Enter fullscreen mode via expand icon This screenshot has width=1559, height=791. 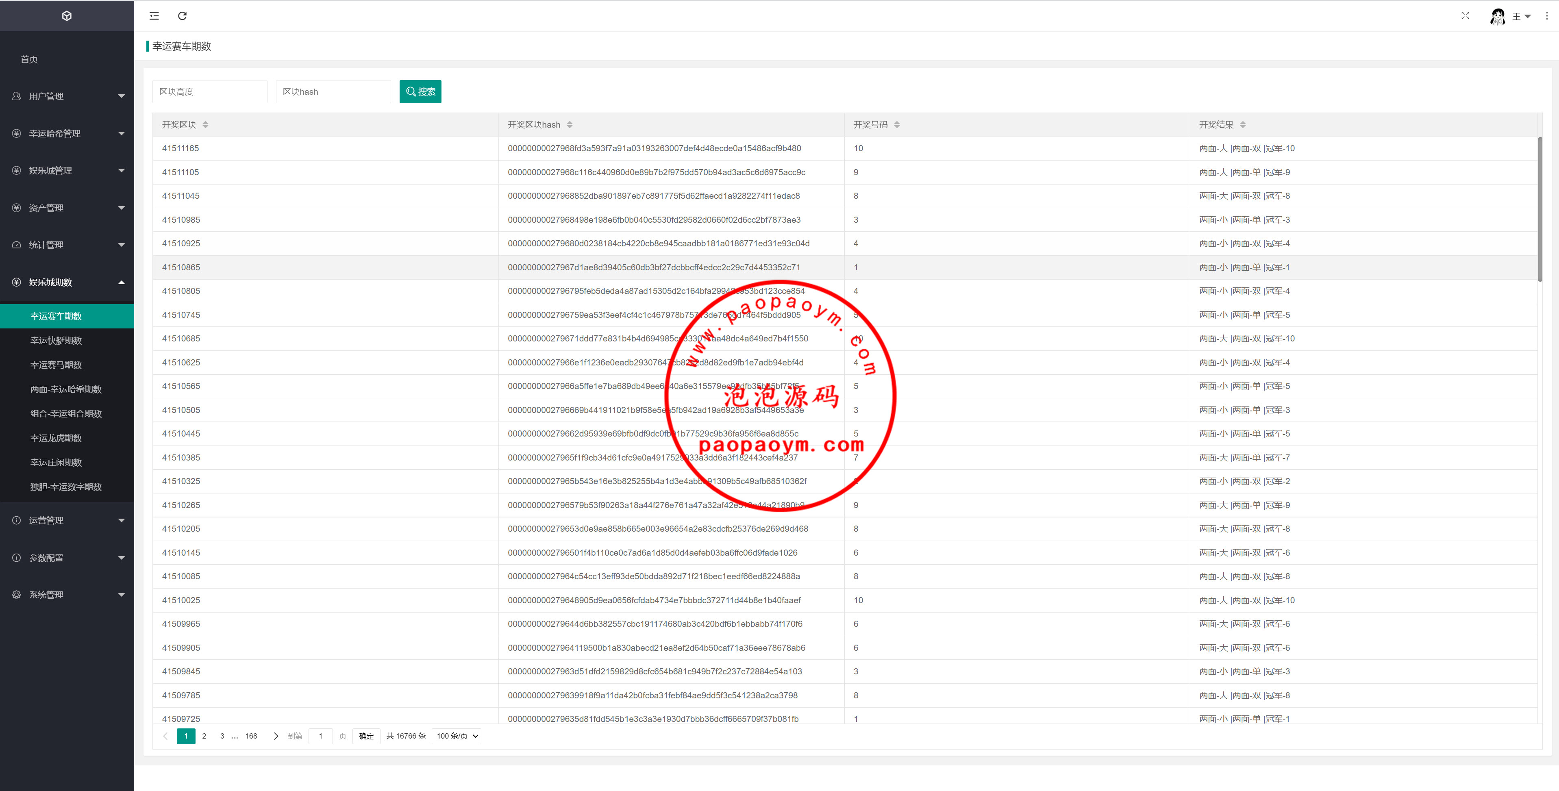[1465, 16]
